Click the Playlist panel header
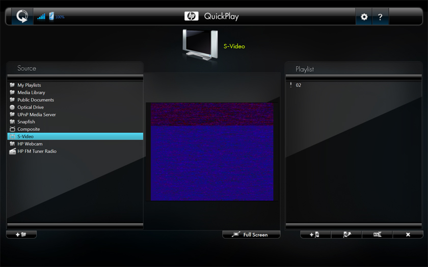Screen dimensions: 428x267 pyautogui.click(x=305, y=69)
